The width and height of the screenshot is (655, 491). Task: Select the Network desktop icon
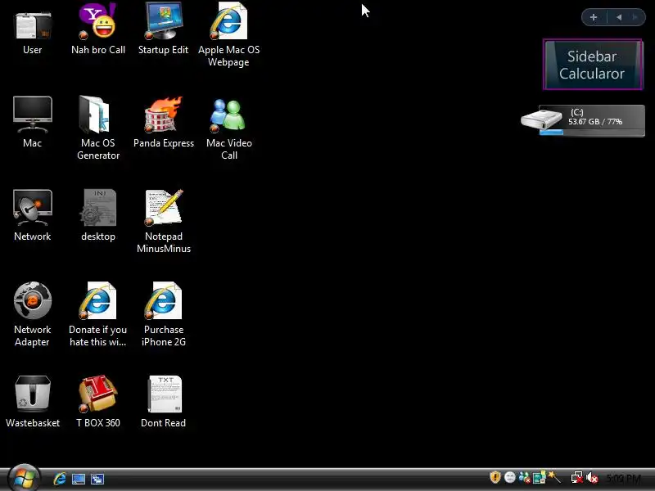[32, 215]
